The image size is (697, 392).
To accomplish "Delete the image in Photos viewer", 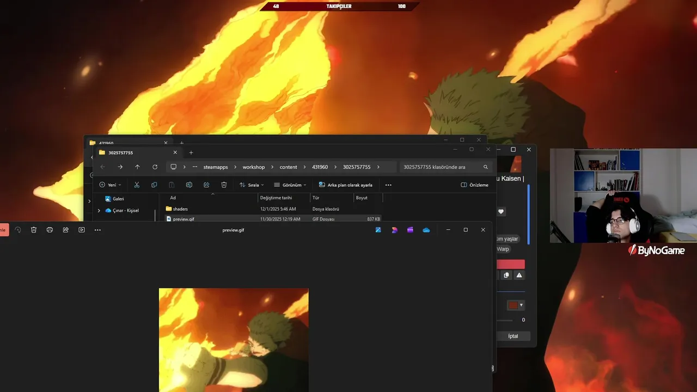I will 34,230.
